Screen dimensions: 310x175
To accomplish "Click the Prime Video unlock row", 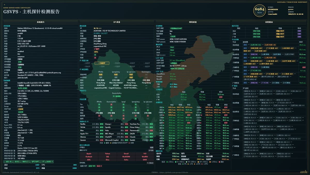I will click(142, 127).
